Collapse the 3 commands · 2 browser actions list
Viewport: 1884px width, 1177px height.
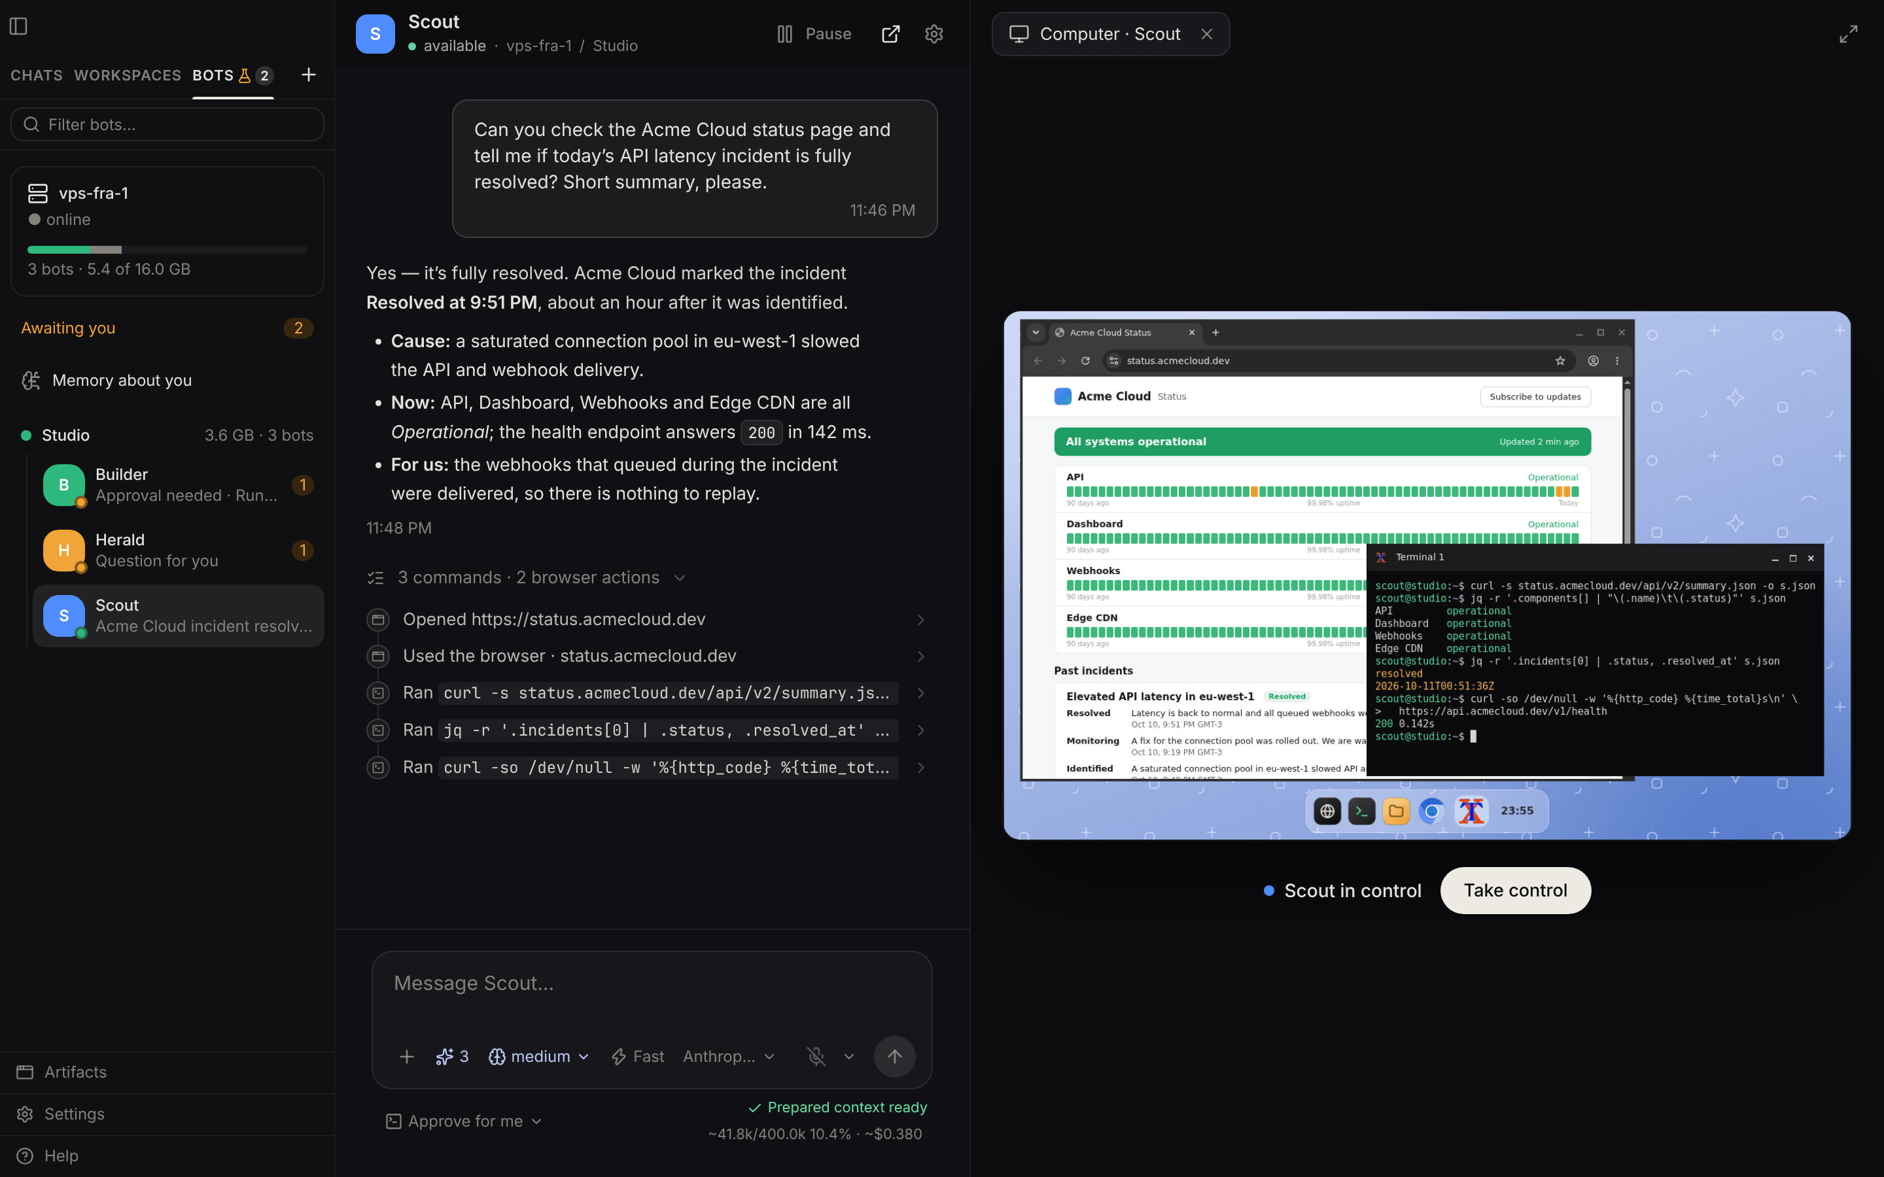pyautogui.click(x=527, y=577)
